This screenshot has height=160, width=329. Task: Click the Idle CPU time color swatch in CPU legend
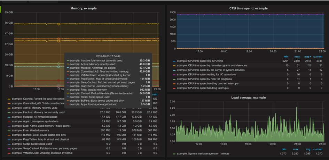[x=174, y=61]
